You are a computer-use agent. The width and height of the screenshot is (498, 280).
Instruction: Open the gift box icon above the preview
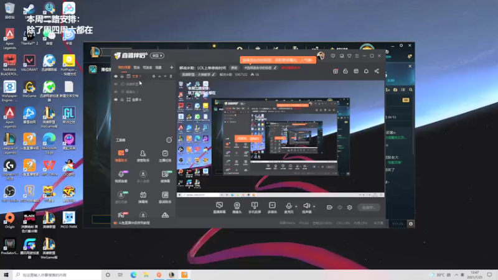(x=336, y=71)
